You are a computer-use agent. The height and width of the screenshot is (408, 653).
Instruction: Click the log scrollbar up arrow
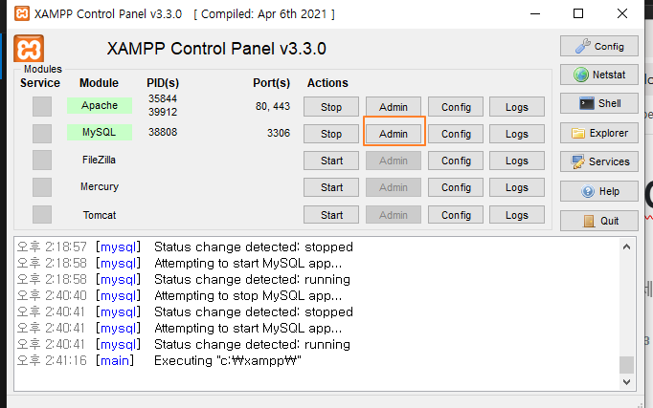pyautogui.click(x=626, y=247)
